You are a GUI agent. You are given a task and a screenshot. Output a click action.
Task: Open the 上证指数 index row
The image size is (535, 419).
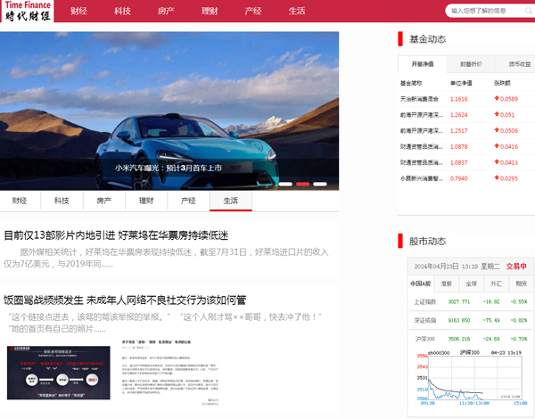click(471, 301)
